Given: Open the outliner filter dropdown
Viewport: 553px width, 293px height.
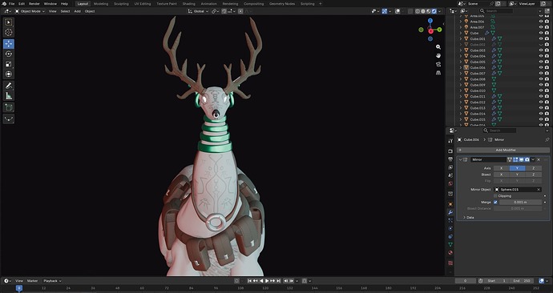Looking at the screenshot, I should coord(541,11).
